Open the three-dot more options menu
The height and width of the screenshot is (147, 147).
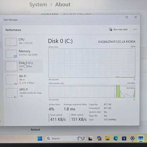[135, 29]
